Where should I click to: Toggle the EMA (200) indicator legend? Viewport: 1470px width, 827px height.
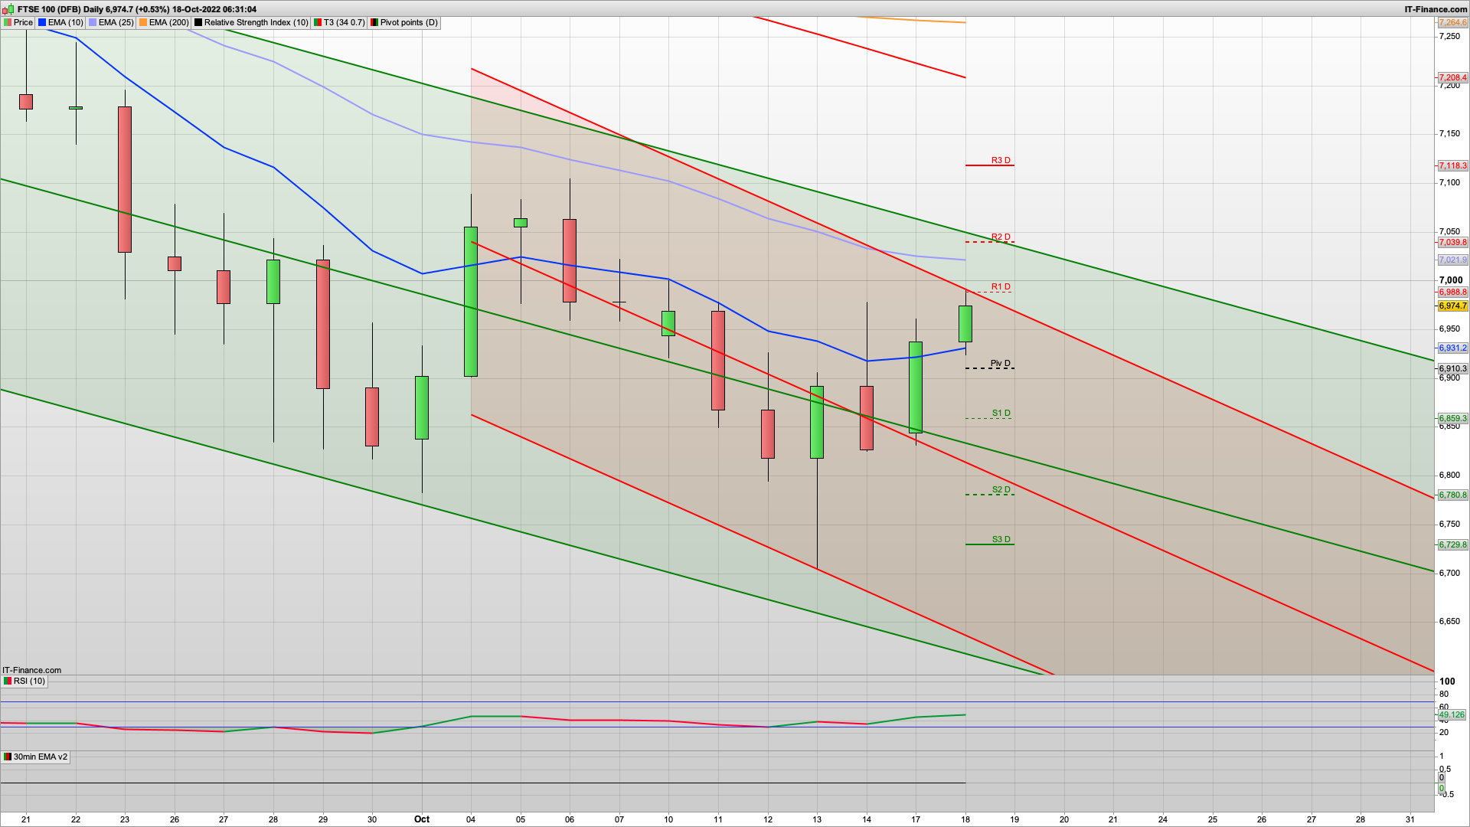(x=164, y=22)
